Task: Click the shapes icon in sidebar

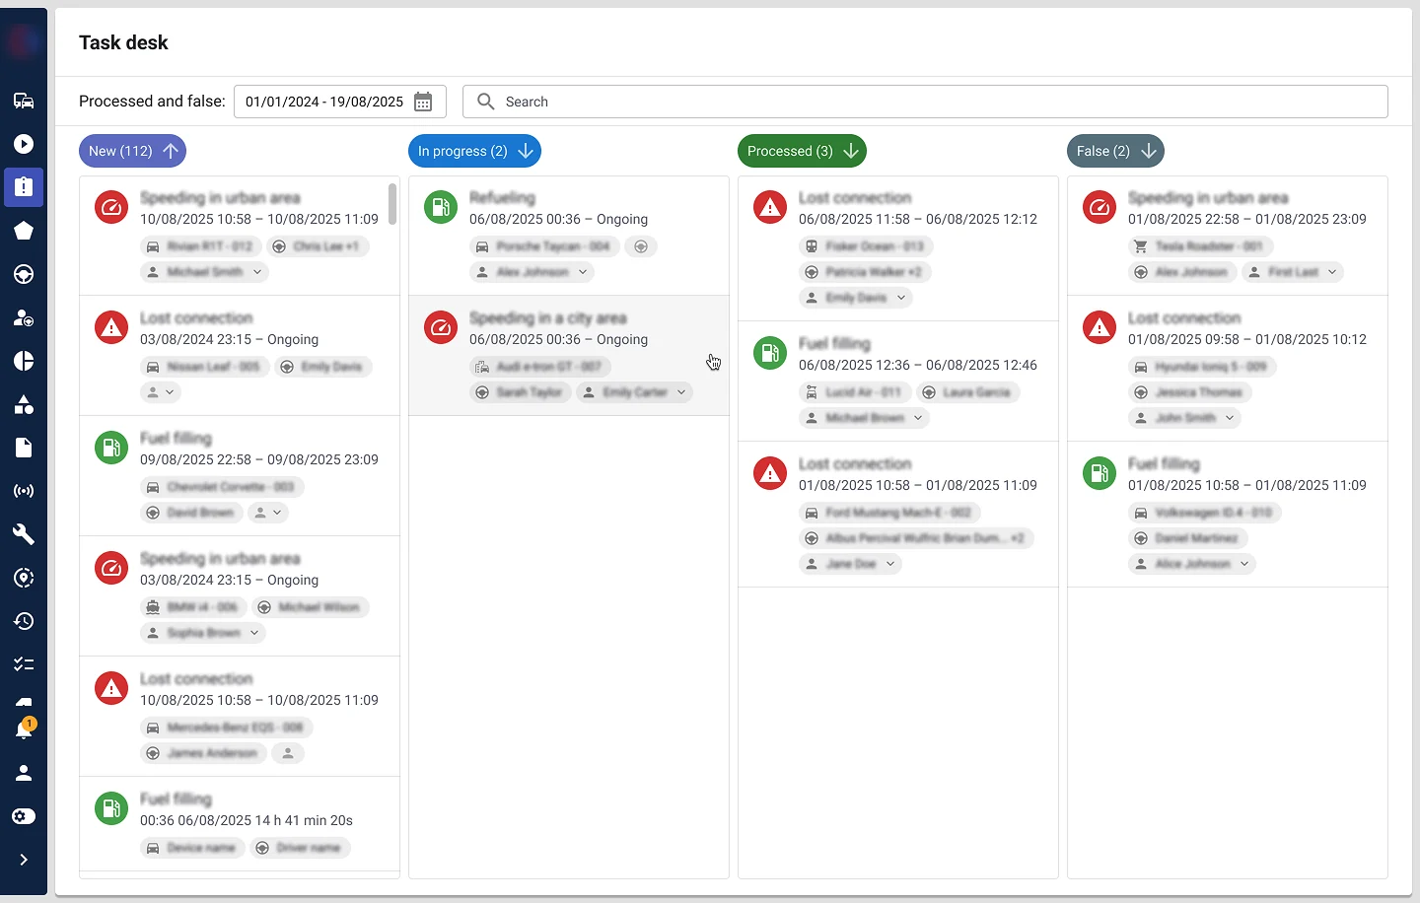Action: (x=24, y=404)
